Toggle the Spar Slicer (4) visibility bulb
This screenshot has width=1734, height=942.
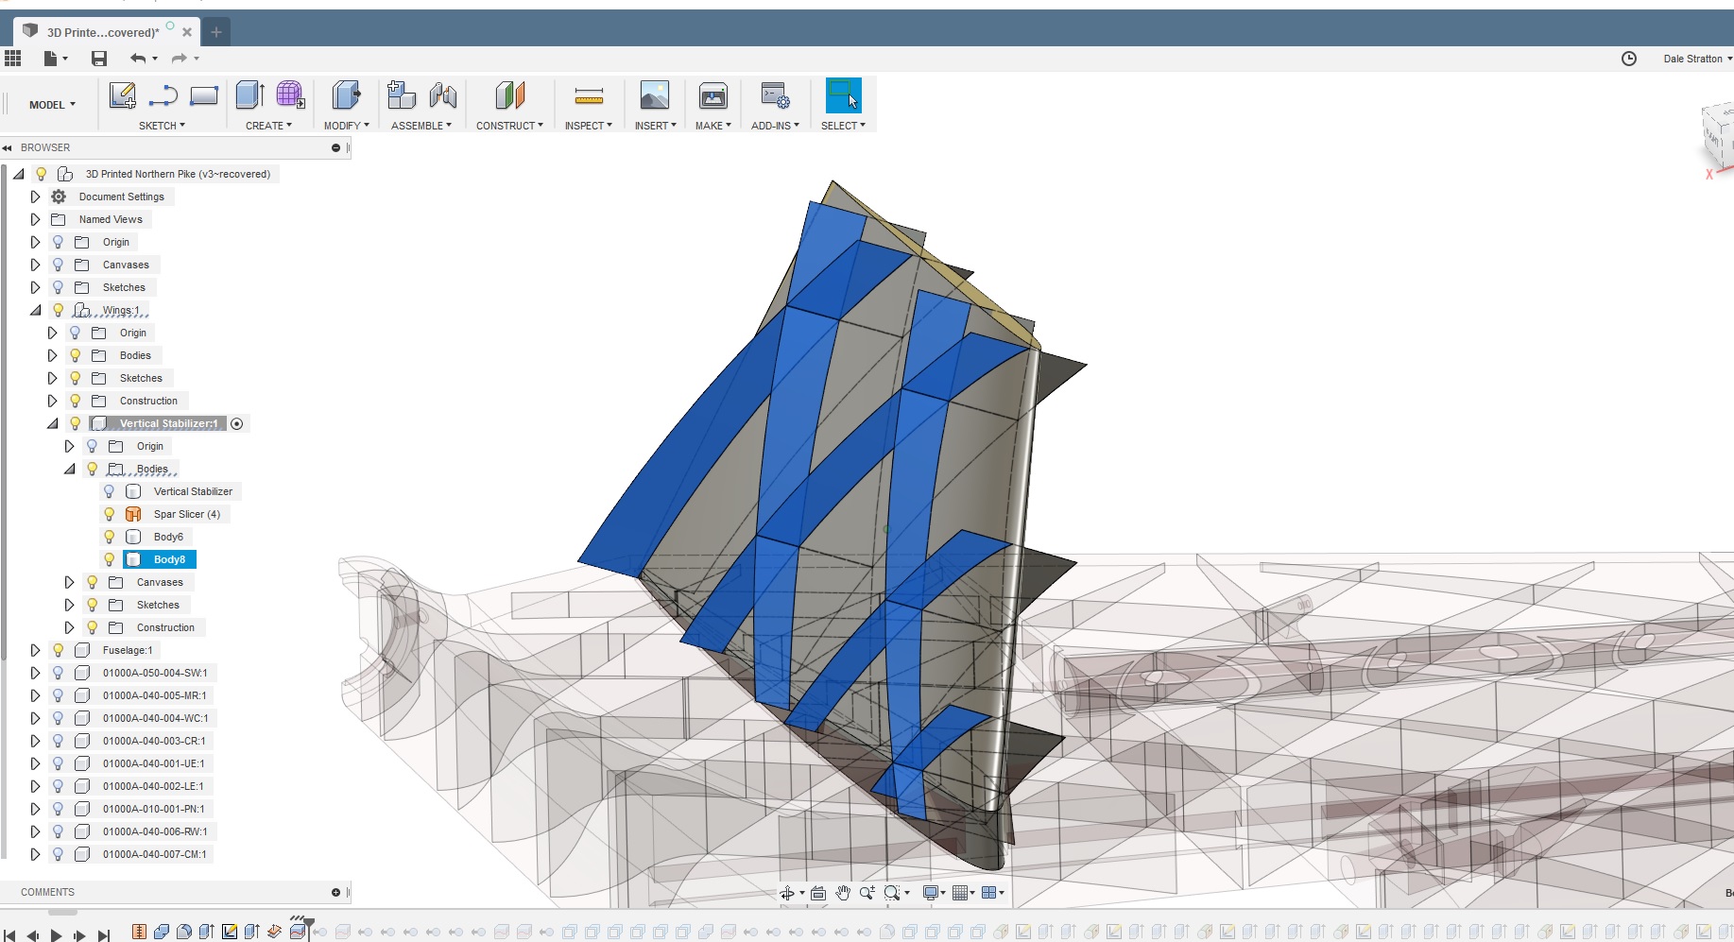pyautogui.click(x=110, y=514)
